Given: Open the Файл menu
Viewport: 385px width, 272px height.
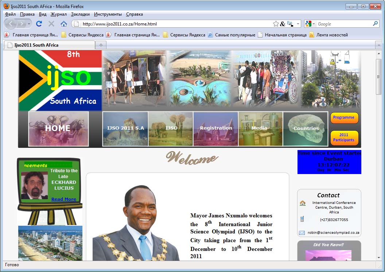Looking at the screenshot, I should 10,14.
